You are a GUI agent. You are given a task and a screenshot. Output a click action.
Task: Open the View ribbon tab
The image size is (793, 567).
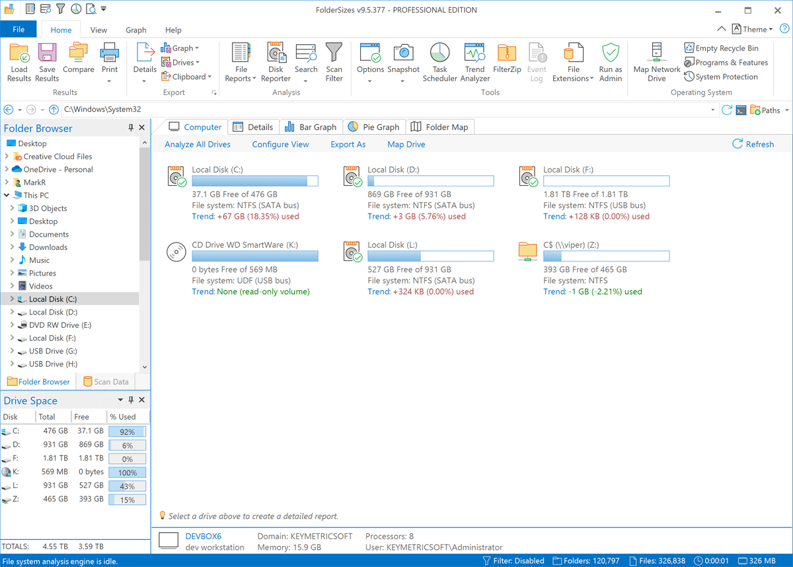click(98, 30)
